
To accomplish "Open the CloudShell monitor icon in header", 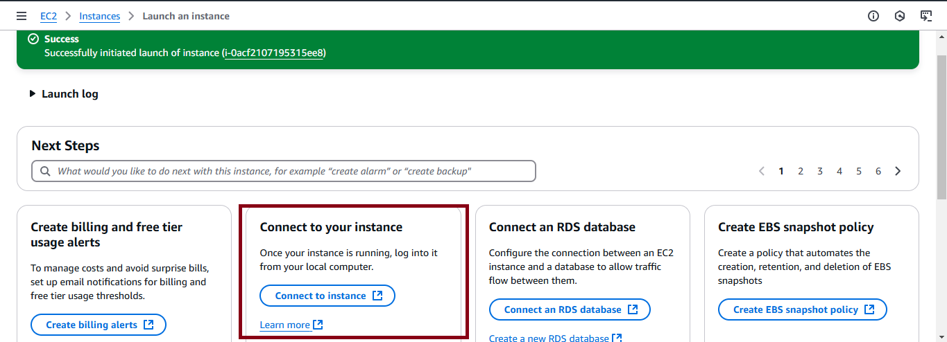I will [926, 16].
